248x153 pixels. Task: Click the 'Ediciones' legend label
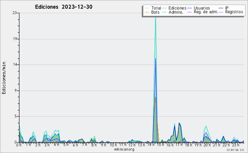177,8
